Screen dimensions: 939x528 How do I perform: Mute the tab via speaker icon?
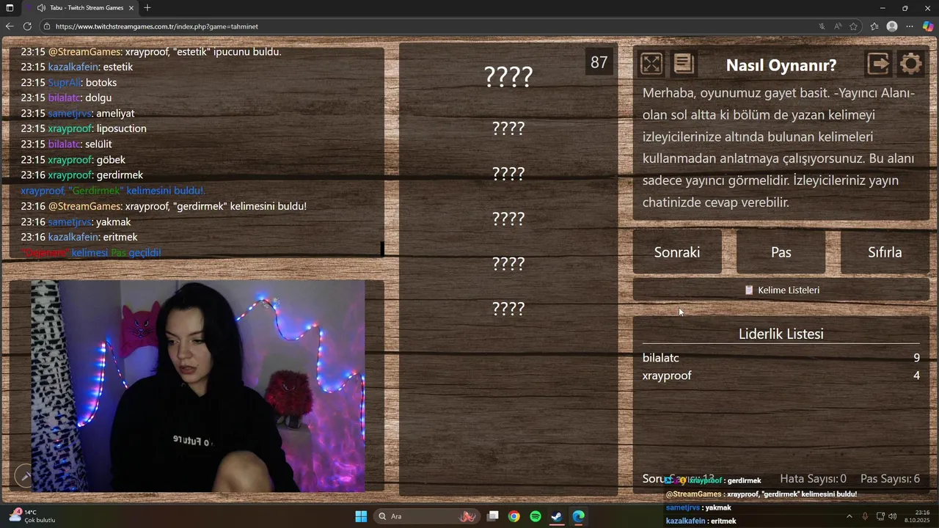[x=41, y=8]
